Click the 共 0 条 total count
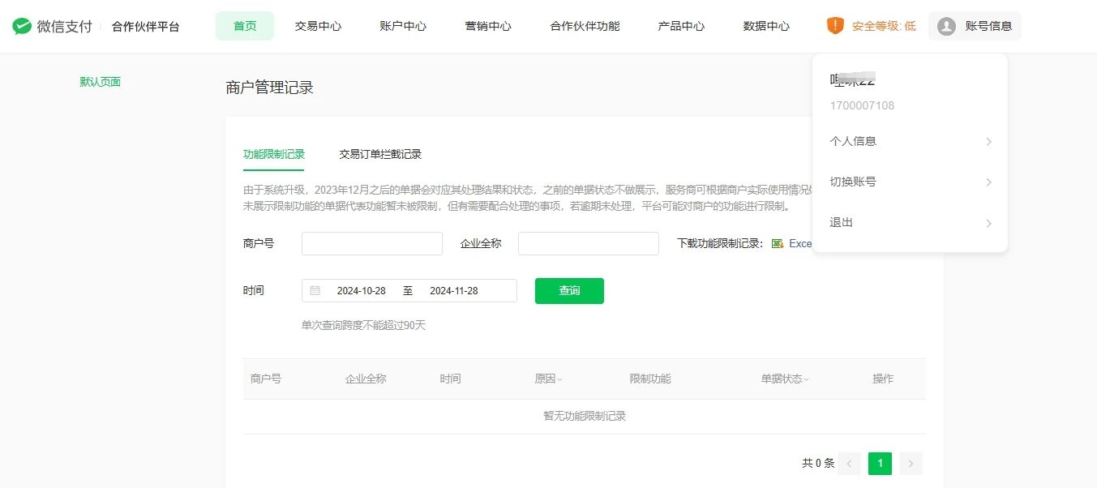The height and width of the screenshot is (488, 1097). [818, 464]
